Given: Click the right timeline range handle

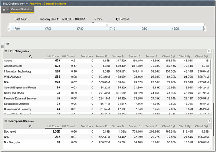Looking at the screenshot, I should (204, 28).
